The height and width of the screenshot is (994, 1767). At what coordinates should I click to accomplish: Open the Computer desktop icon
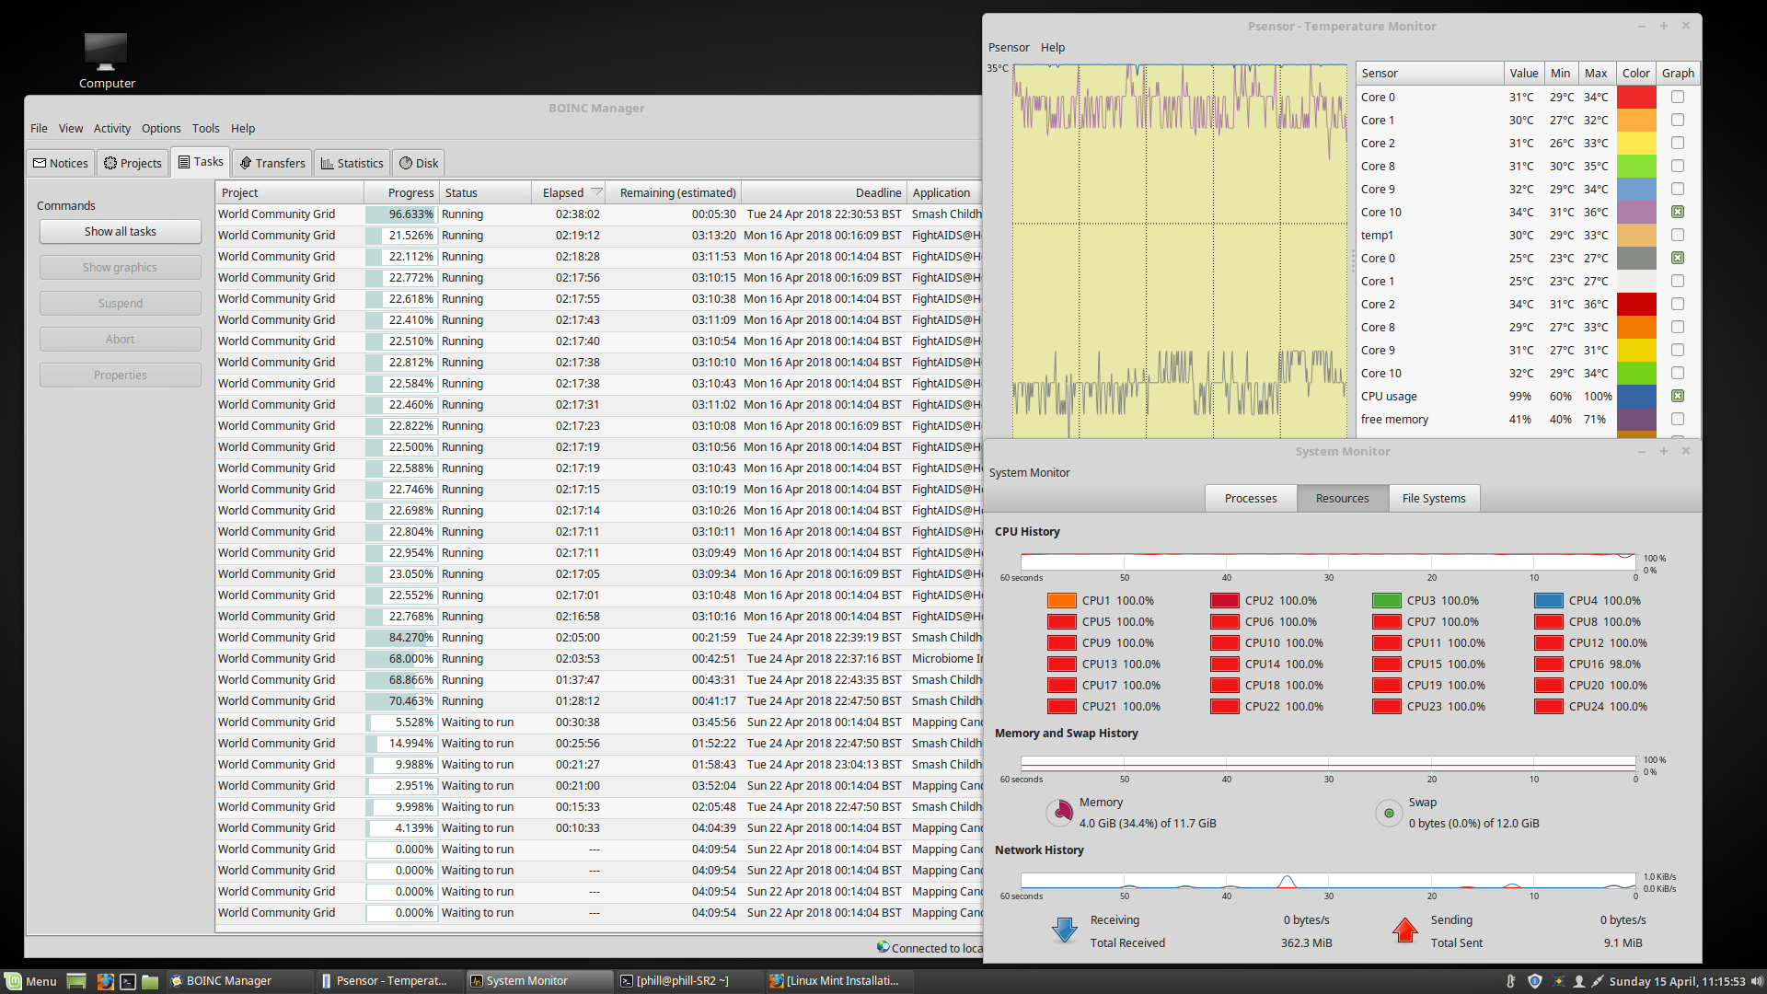pos(106,61)
